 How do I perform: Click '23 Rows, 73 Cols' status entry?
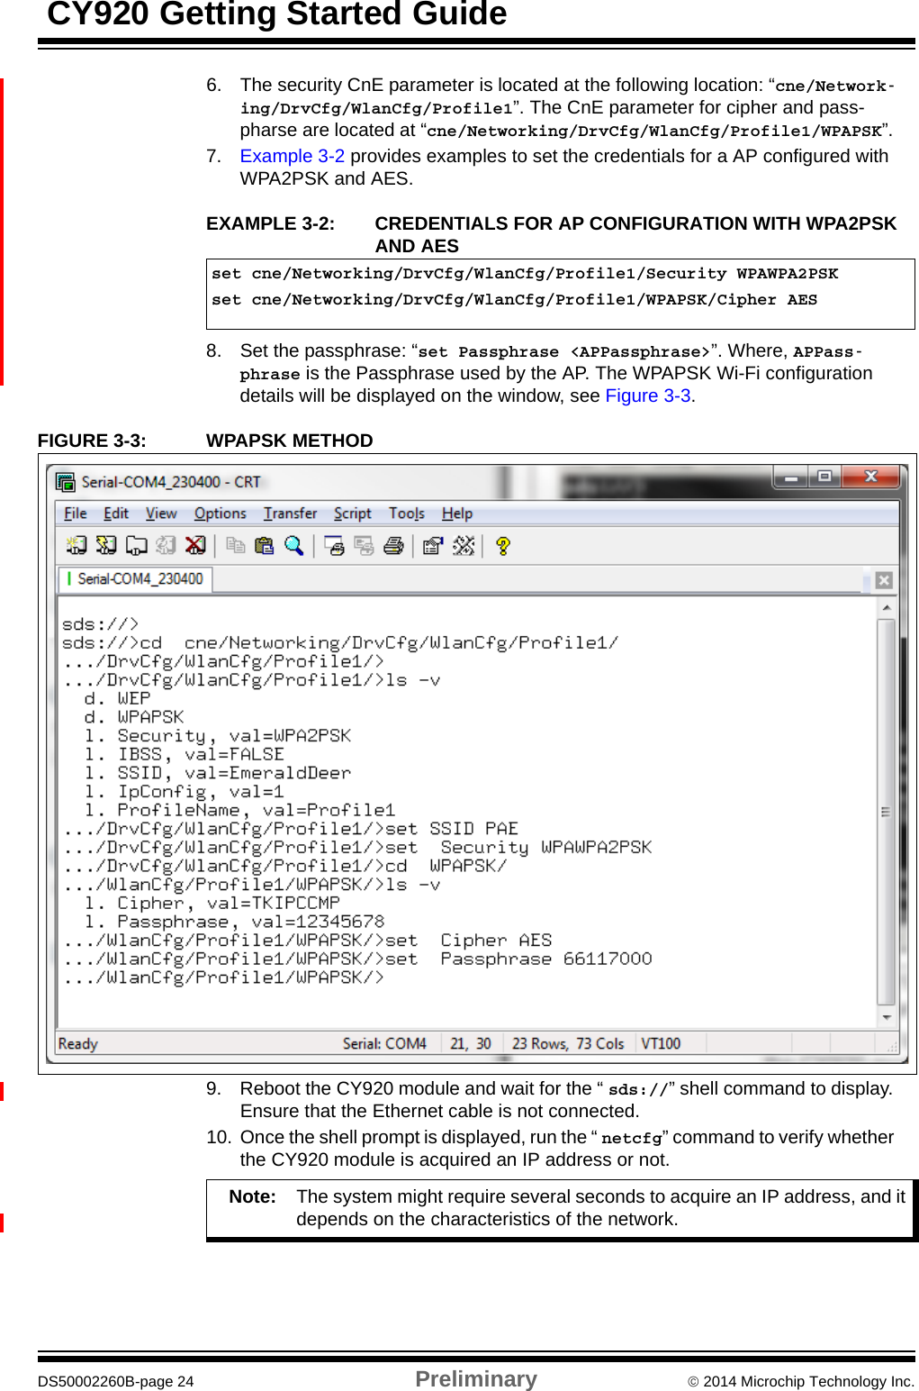click(x=568, y=1043)
